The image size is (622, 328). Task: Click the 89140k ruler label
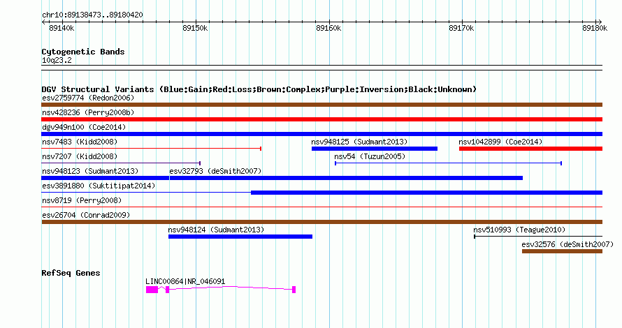tap(62, 28)
